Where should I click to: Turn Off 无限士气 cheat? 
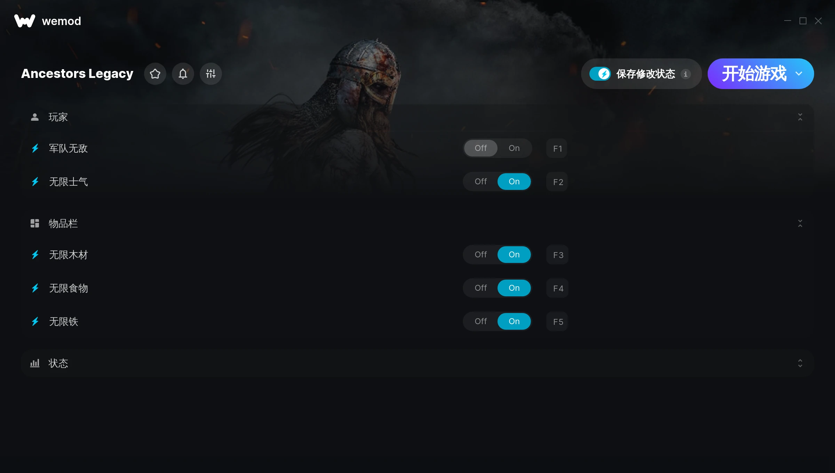(481, 182)
